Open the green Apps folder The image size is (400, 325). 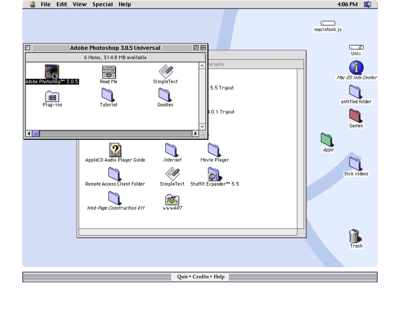(327, 140)
